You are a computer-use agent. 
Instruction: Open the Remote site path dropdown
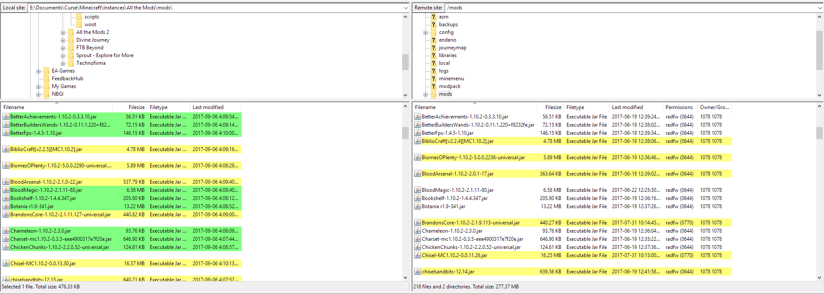pos(819,8)
